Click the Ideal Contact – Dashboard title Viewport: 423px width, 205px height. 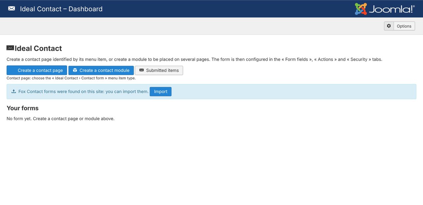pyautogui.click(x=61, y=9)
